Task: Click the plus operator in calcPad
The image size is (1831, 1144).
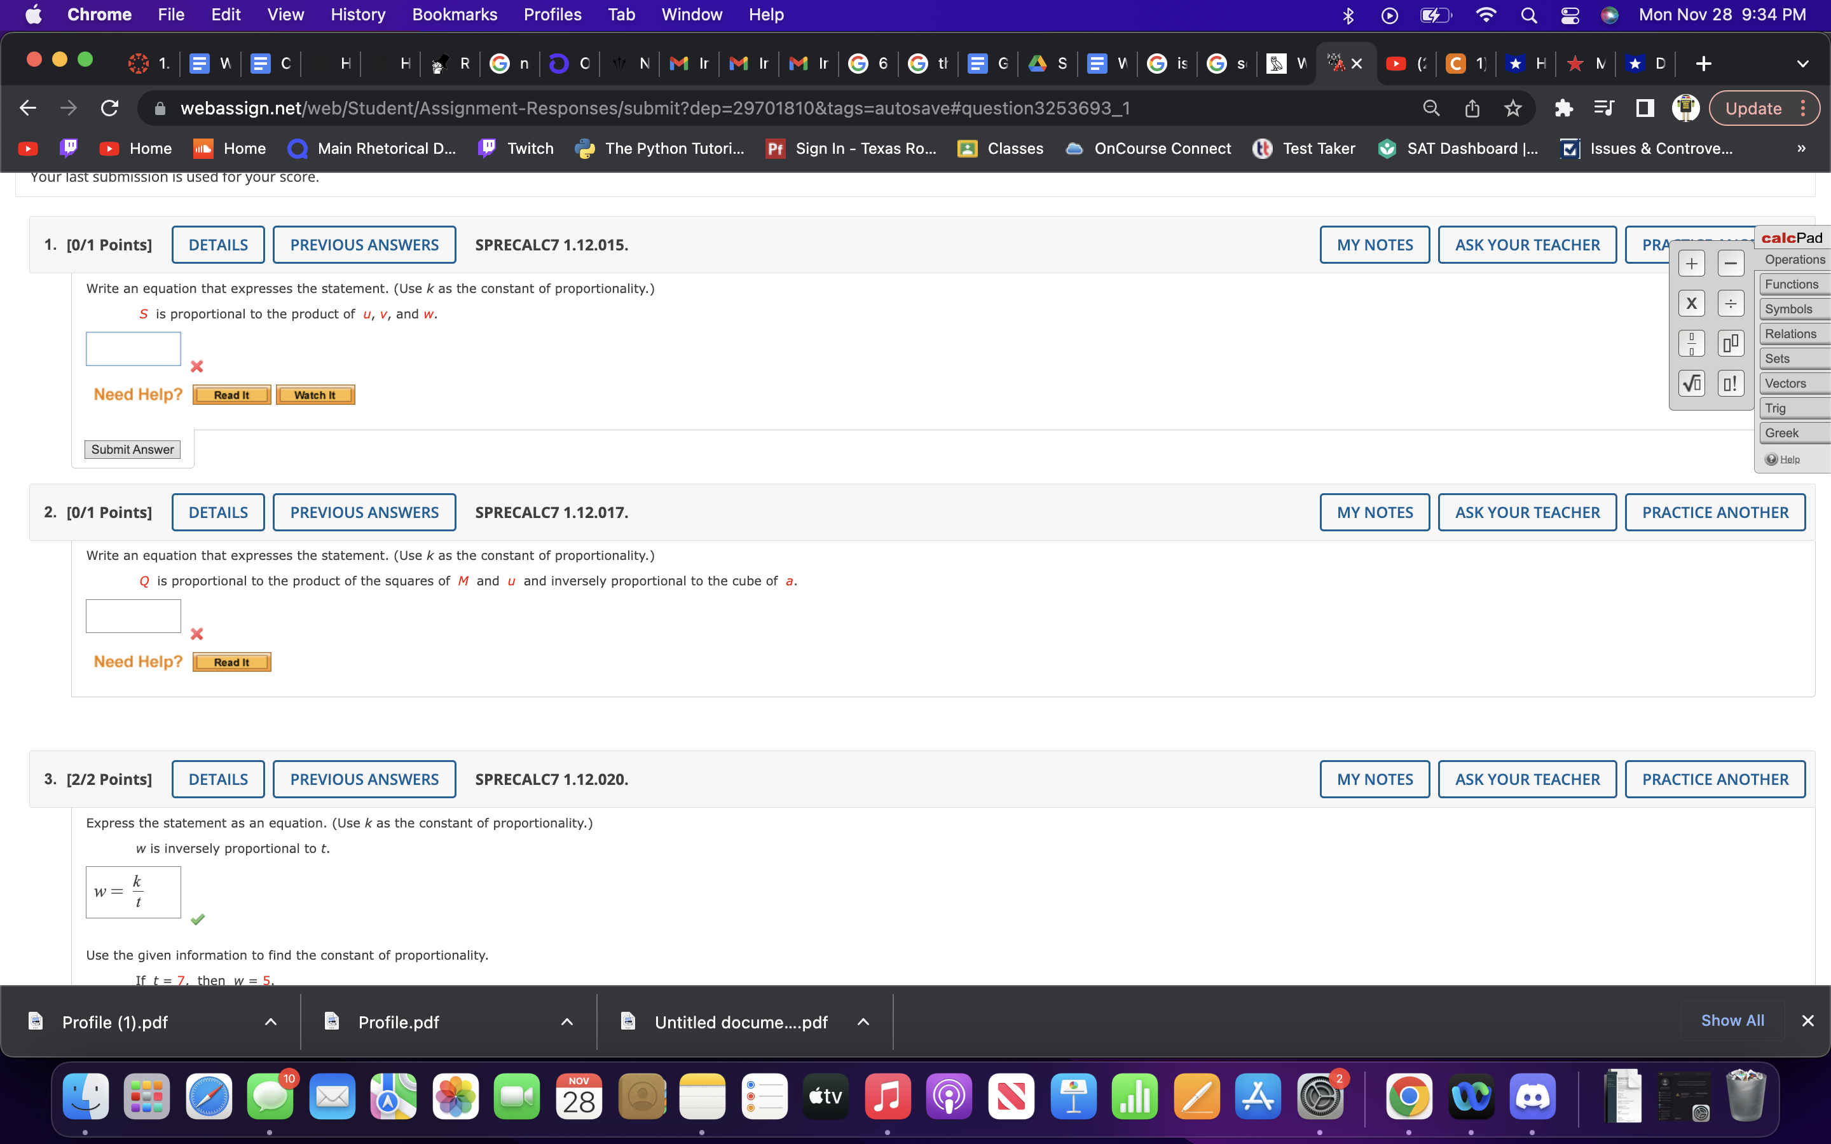Action: (x=1692, y=262)
